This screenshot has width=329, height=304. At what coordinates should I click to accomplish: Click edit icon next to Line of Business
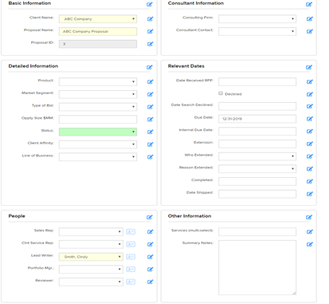pos(150,157)
